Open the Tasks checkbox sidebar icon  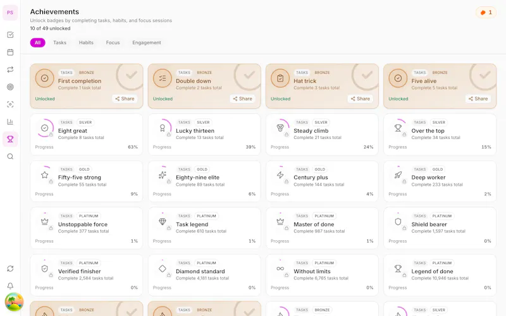pyautogui.click(x=10, y=35)
